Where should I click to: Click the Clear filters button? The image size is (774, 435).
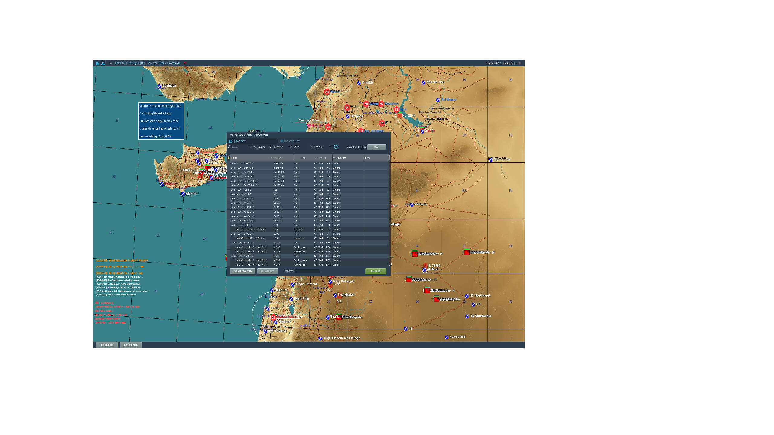(x=377, y=147)
